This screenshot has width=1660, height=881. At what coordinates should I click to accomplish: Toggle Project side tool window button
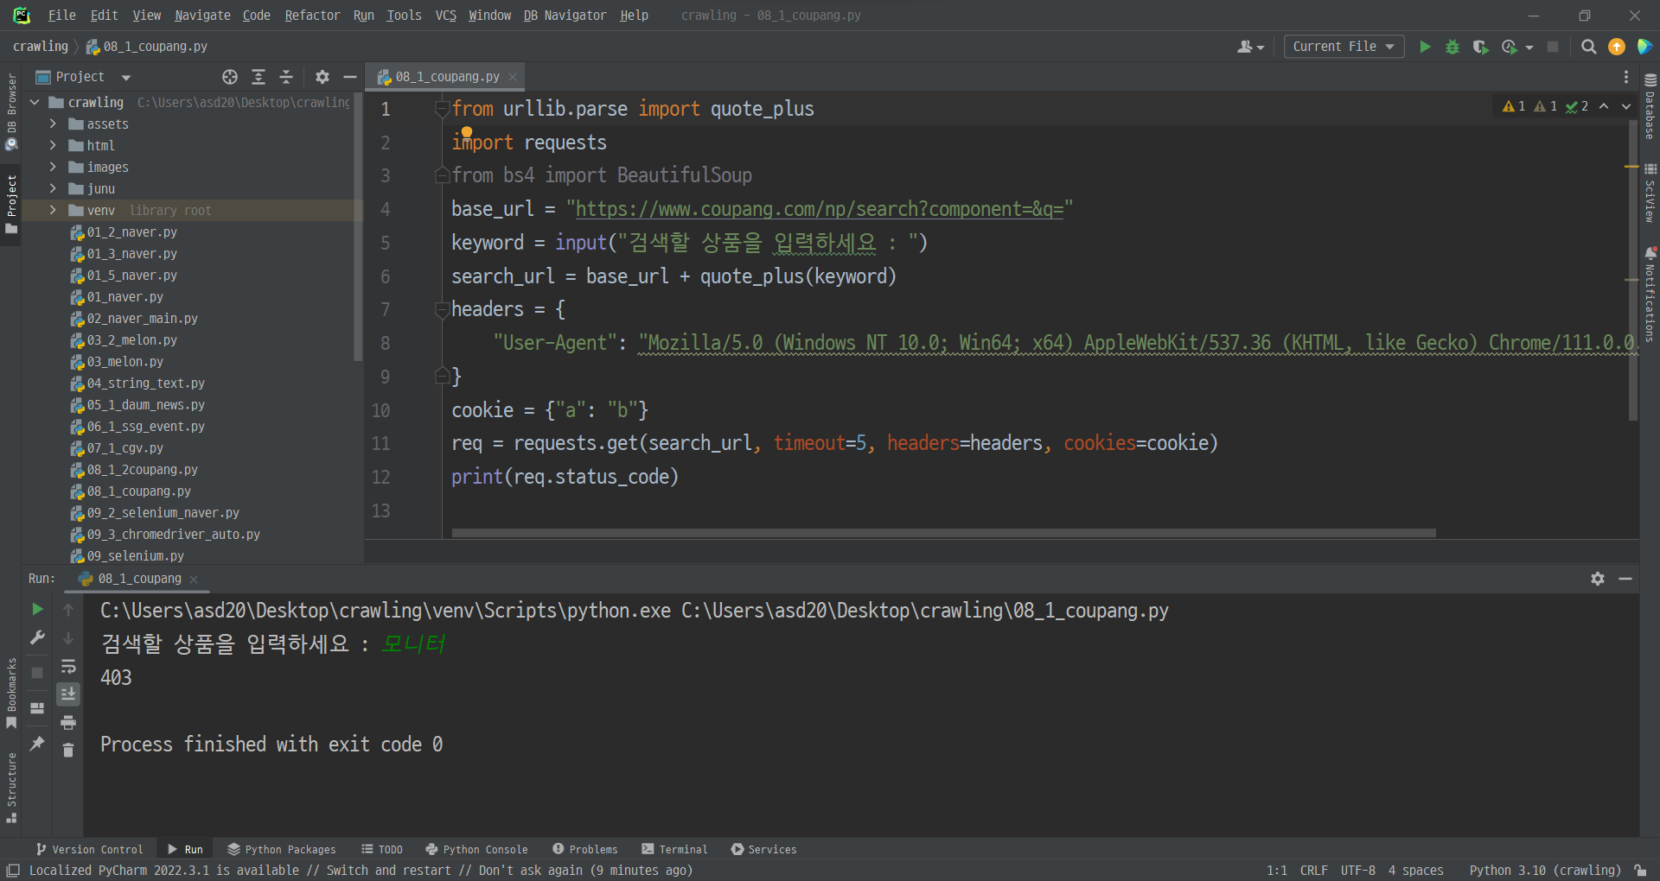[x=11, y=204]
